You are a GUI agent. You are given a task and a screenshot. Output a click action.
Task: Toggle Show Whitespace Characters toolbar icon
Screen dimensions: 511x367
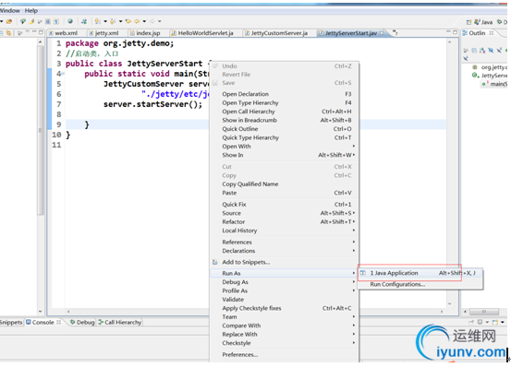(56, 21)
